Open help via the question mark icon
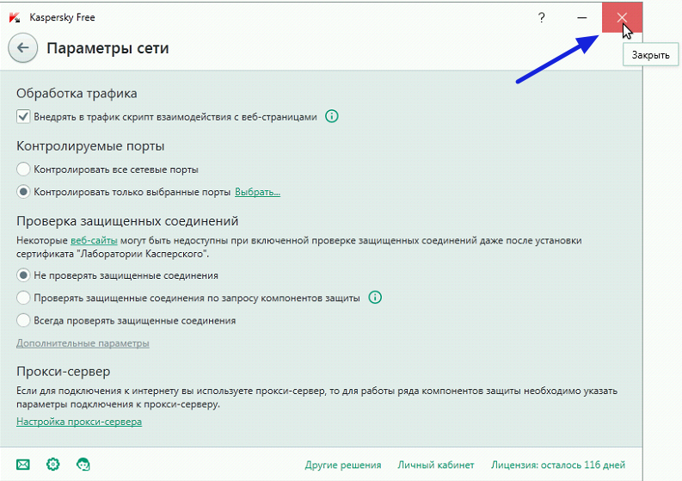This screenshot has height=481, width=682. [x=542, y=18]
